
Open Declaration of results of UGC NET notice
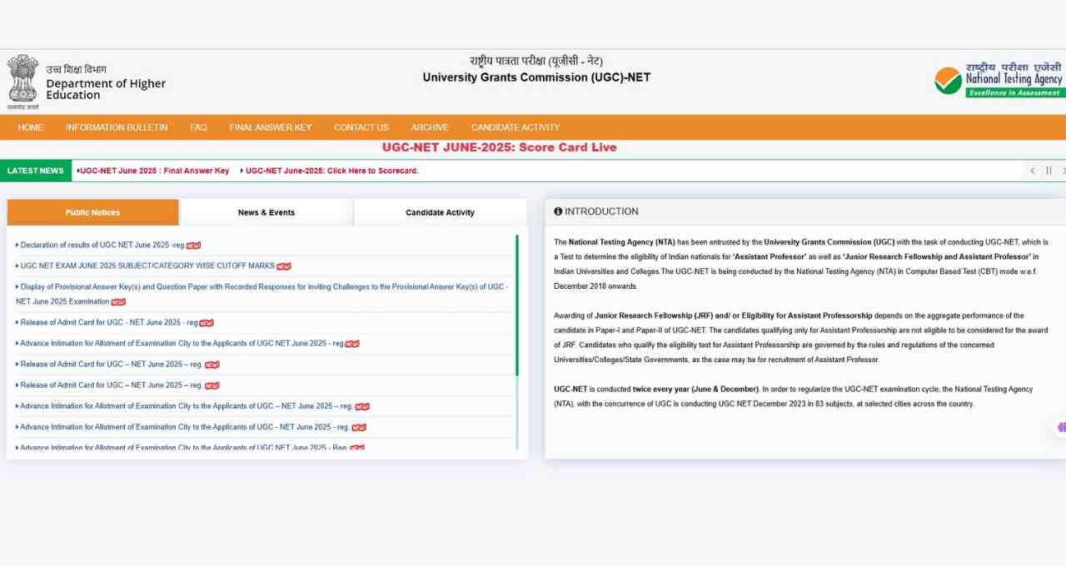[101, 245]
